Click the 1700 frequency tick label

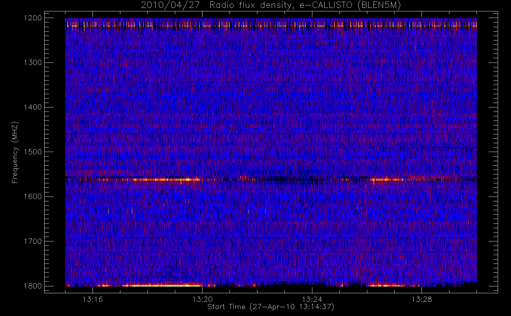[x=33, y=241]
